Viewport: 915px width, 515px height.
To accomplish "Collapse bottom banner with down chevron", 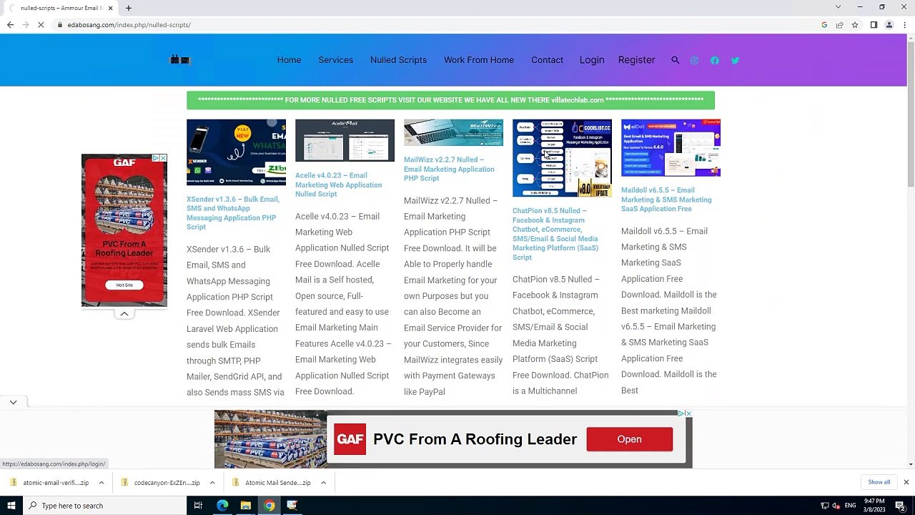I will [x=13, y=403].
